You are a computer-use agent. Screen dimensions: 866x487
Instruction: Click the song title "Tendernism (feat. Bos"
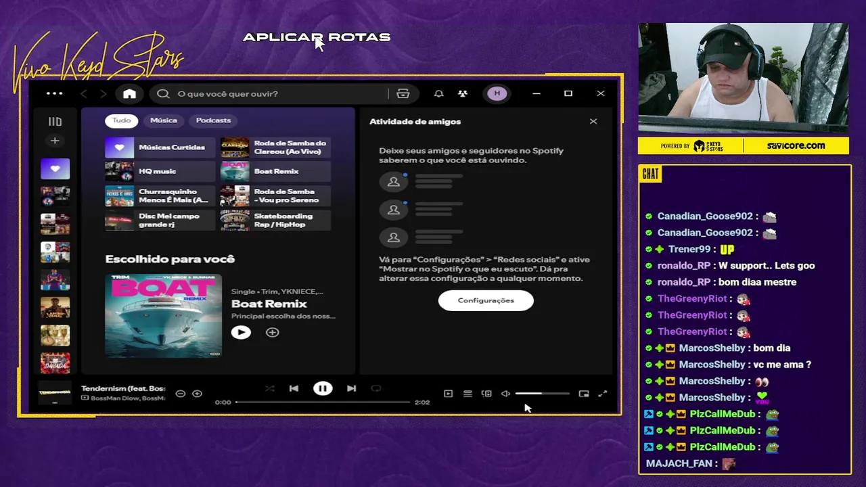coord(123,388)
